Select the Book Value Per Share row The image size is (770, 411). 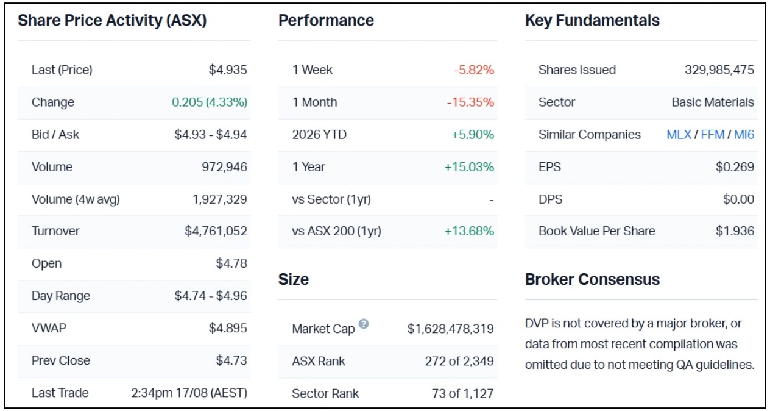(x=641, y=231)
